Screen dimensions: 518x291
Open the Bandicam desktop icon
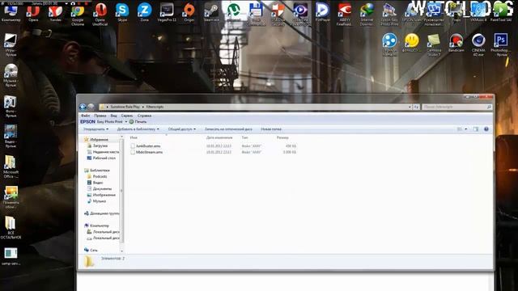(x=456, y=43)
